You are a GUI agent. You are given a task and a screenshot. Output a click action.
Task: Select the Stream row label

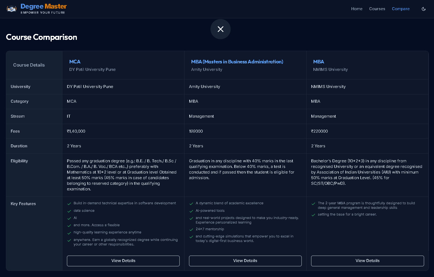pyautogui.click(x=18, y=116)
